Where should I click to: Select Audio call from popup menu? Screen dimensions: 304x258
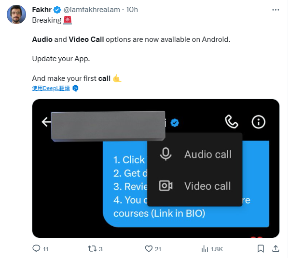(x=207, y=155)
